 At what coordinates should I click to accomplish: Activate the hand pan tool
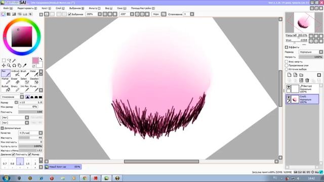(x=19, y=66)
